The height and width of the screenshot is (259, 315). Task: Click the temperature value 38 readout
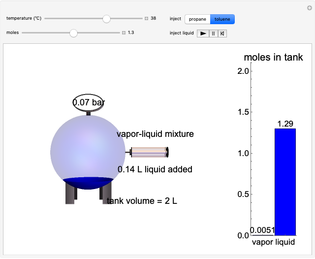click(154, 18)
